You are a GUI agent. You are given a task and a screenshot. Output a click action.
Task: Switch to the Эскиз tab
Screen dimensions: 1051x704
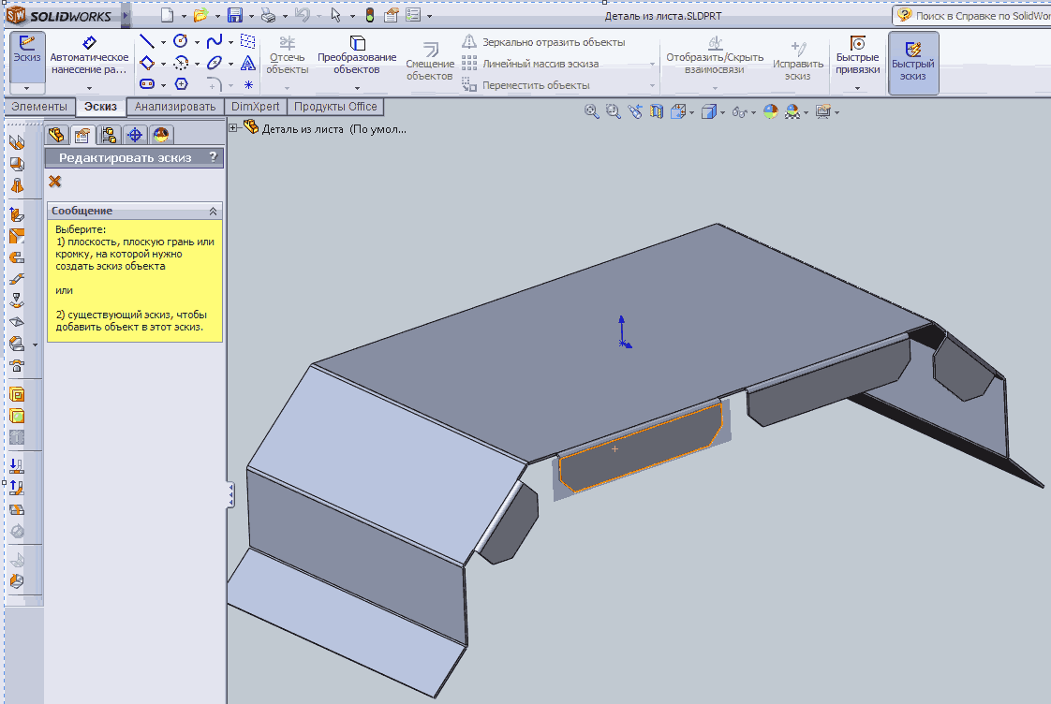[x=100, y=107]
